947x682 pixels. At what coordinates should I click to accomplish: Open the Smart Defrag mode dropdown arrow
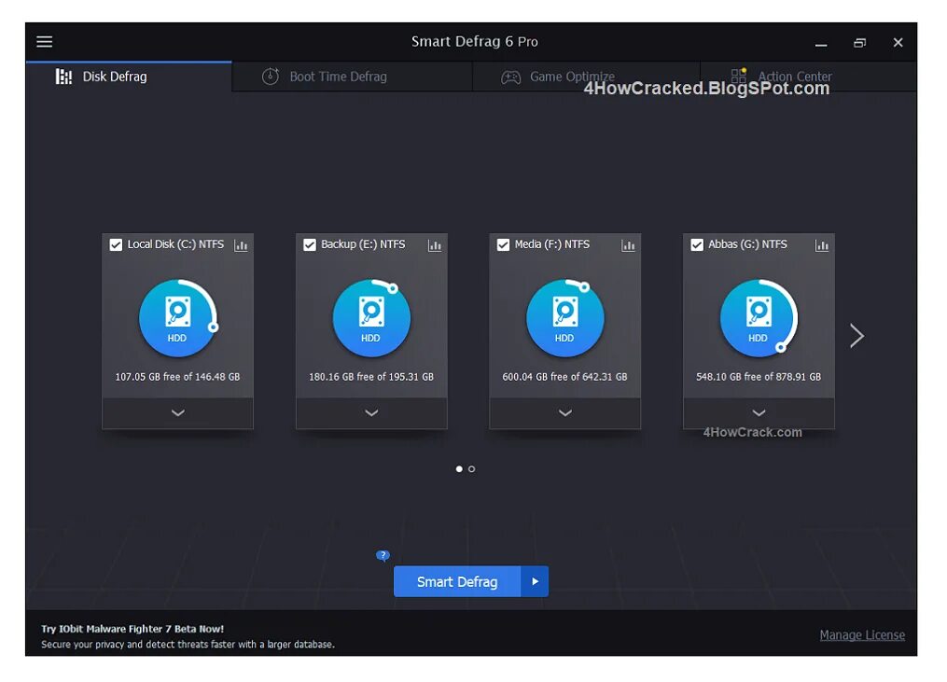(536, 582)
